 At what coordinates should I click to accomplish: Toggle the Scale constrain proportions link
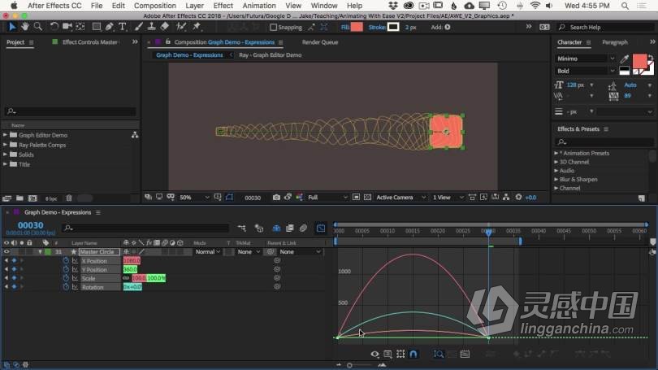[x=126, y=278]
